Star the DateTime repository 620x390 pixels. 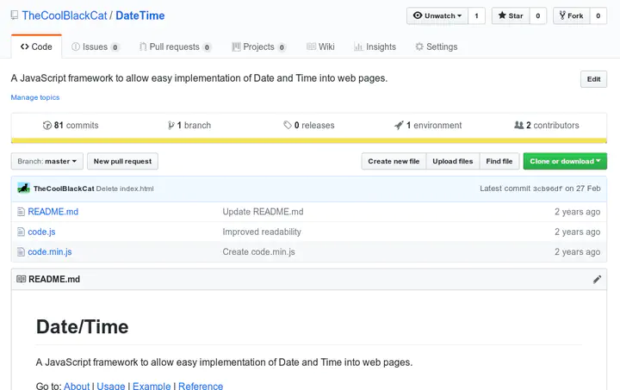click(x=511, y=15)
